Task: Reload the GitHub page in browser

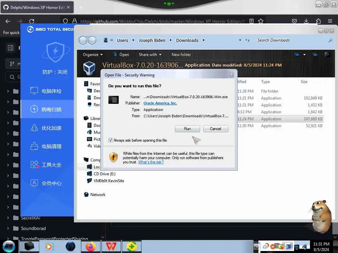Action: coord(32,21)
